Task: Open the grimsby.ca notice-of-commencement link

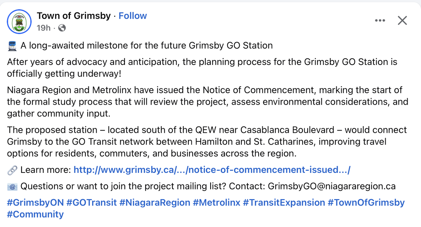Action: click(212, 170)
